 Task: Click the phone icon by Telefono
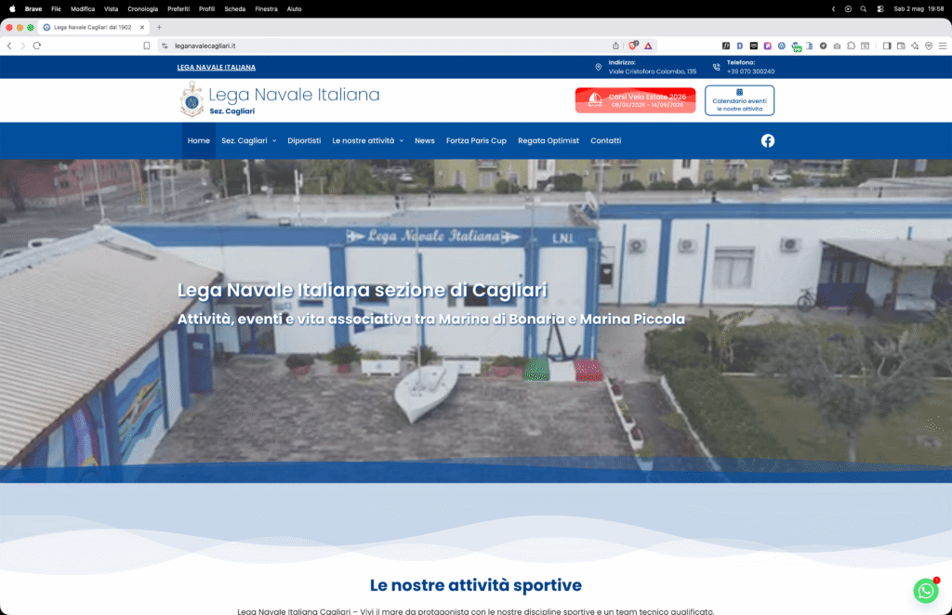(x=717, y=67)
